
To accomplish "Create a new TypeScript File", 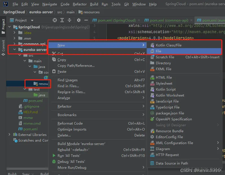I will point(184,107).
